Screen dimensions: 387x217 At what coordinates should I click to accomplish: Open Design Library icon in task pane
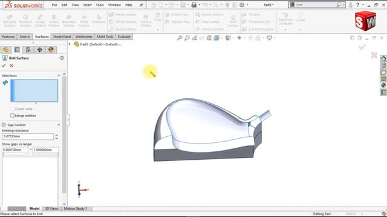[x=383, y=65]
